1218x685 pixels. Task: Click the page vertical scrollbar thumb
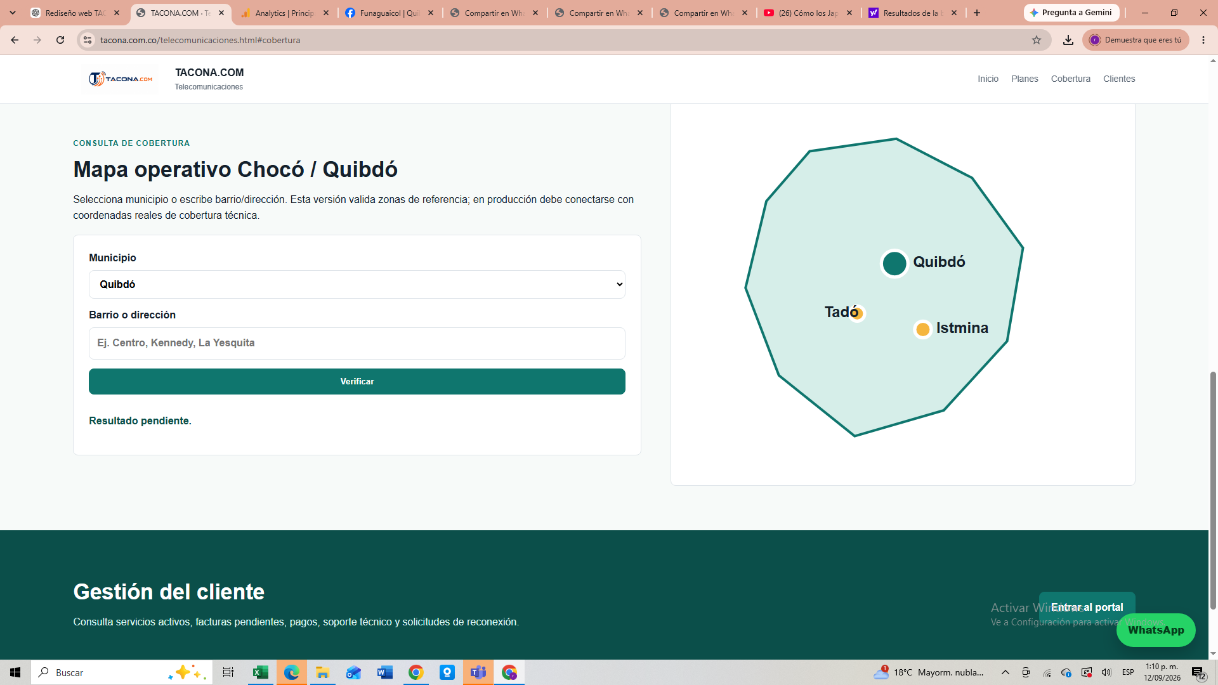click(1213, 490)
